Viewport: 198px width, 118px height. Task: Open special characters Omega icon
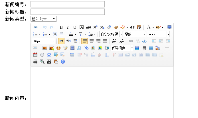49,55
